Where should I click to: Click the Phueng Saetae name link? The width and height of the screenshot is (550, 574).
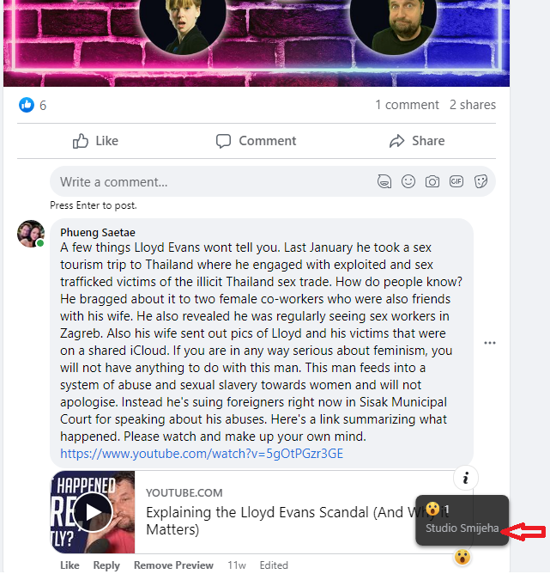(98, 233)
